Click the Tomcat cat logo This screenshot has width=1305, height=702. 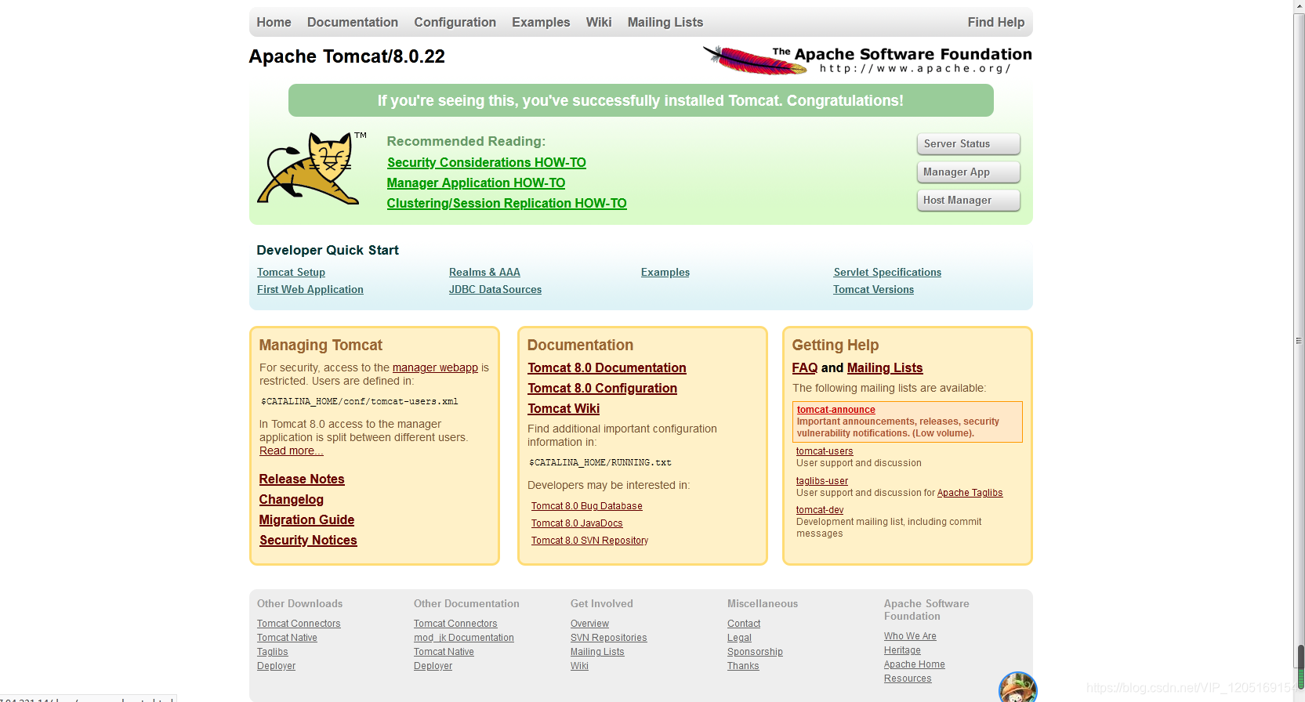[311, 168]
